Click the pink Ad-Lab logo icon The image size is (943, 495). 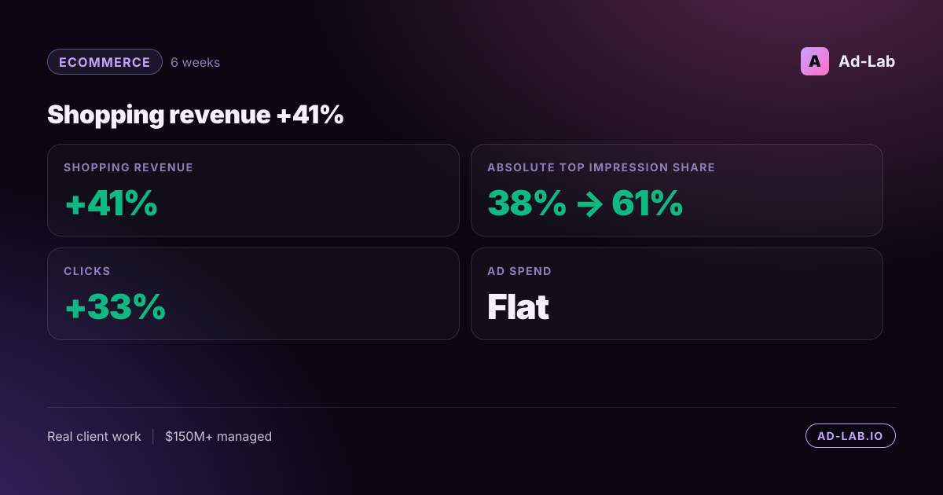click(x=815, y=61)
